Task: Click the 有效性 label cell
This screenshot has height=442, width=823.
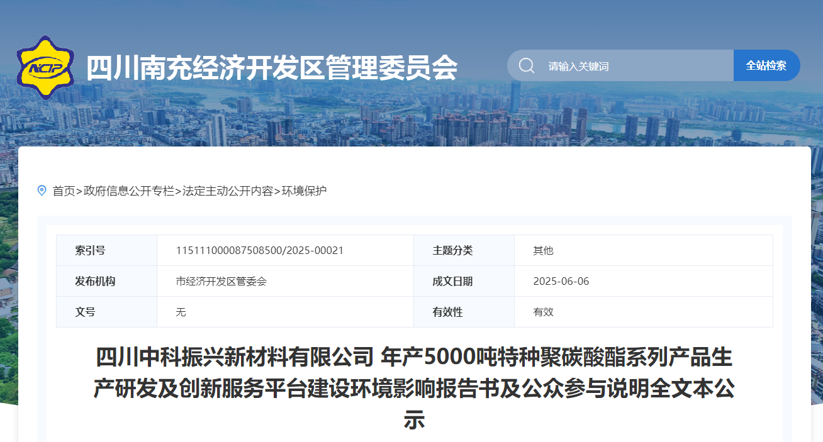Action: [x=464, y=312]
